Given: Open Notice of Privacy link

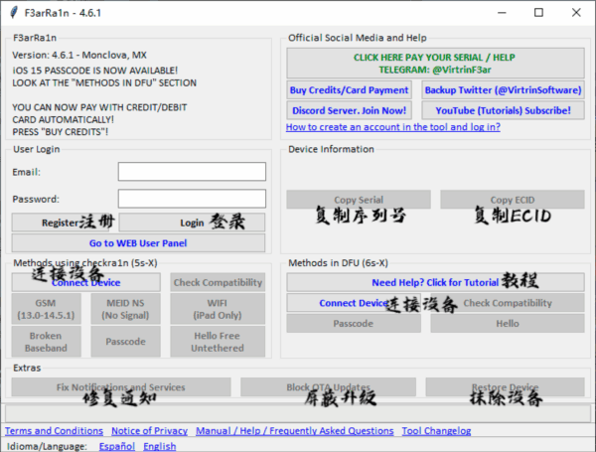Looking at the screenshot, I should [x=149, y=431].
